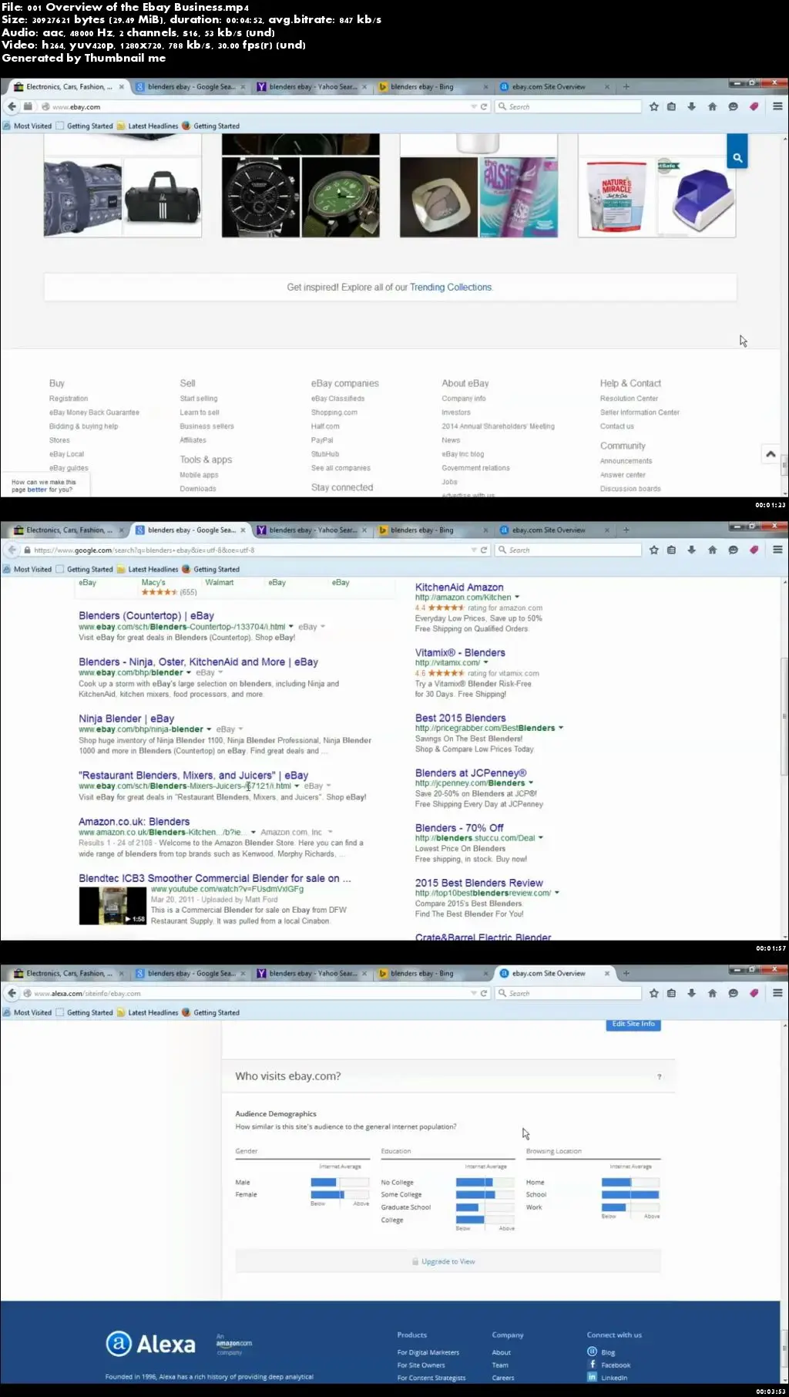Click the Hello chat bubble icon in the Google results window

733,550
